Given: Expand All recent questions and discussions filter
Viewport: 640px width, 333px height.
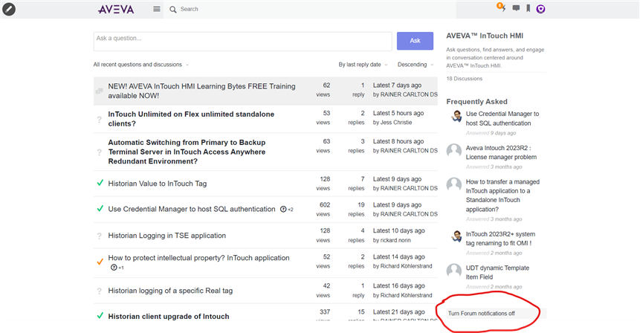Looking at the screenshot, I should tap(141, 65).
